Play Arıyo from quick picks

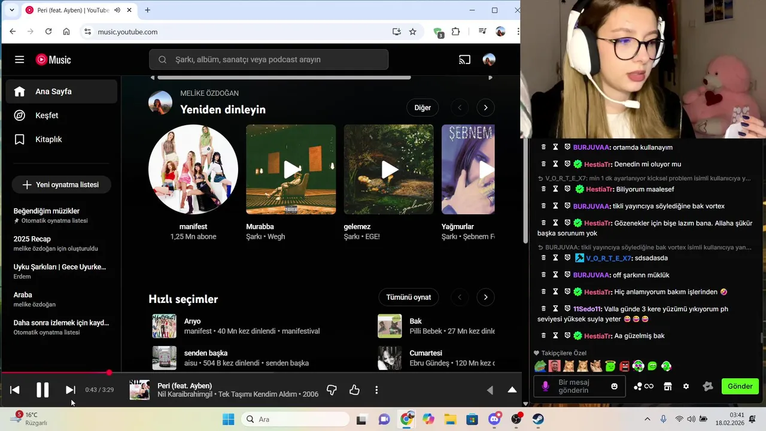coord(164,326)
